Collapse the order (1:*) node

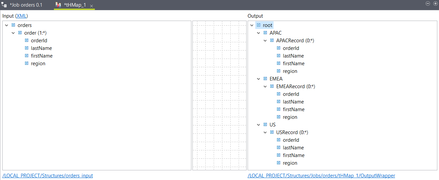(13, 33)
